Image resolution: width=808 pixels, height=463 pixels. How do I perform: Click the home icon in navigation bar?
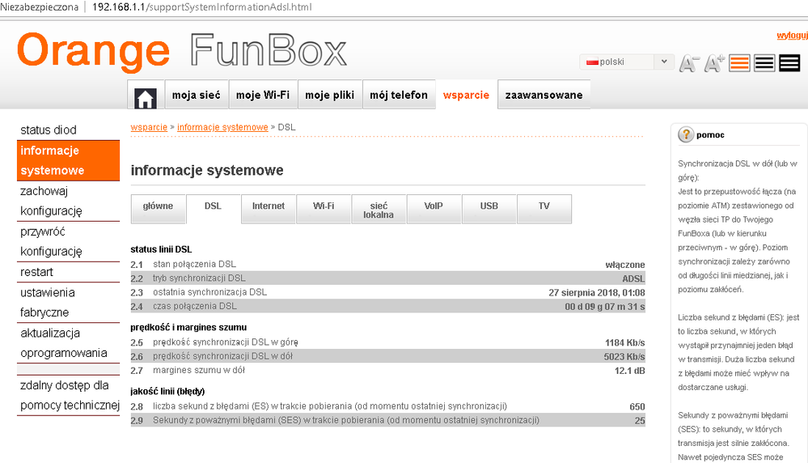[x=146, y=96]
